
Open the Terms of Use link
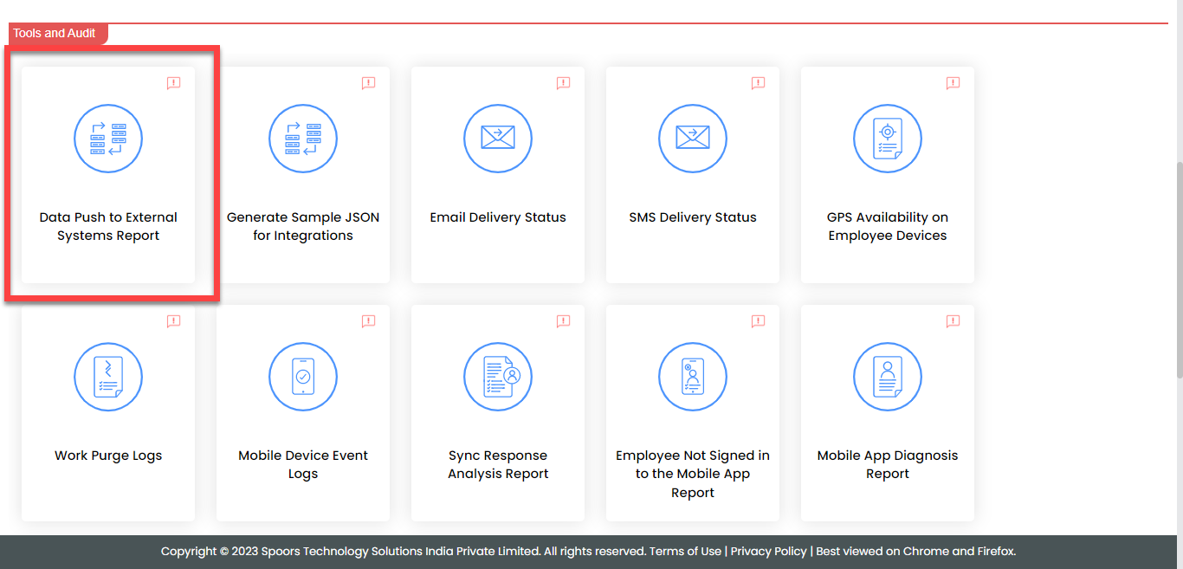tap(685, 551)
